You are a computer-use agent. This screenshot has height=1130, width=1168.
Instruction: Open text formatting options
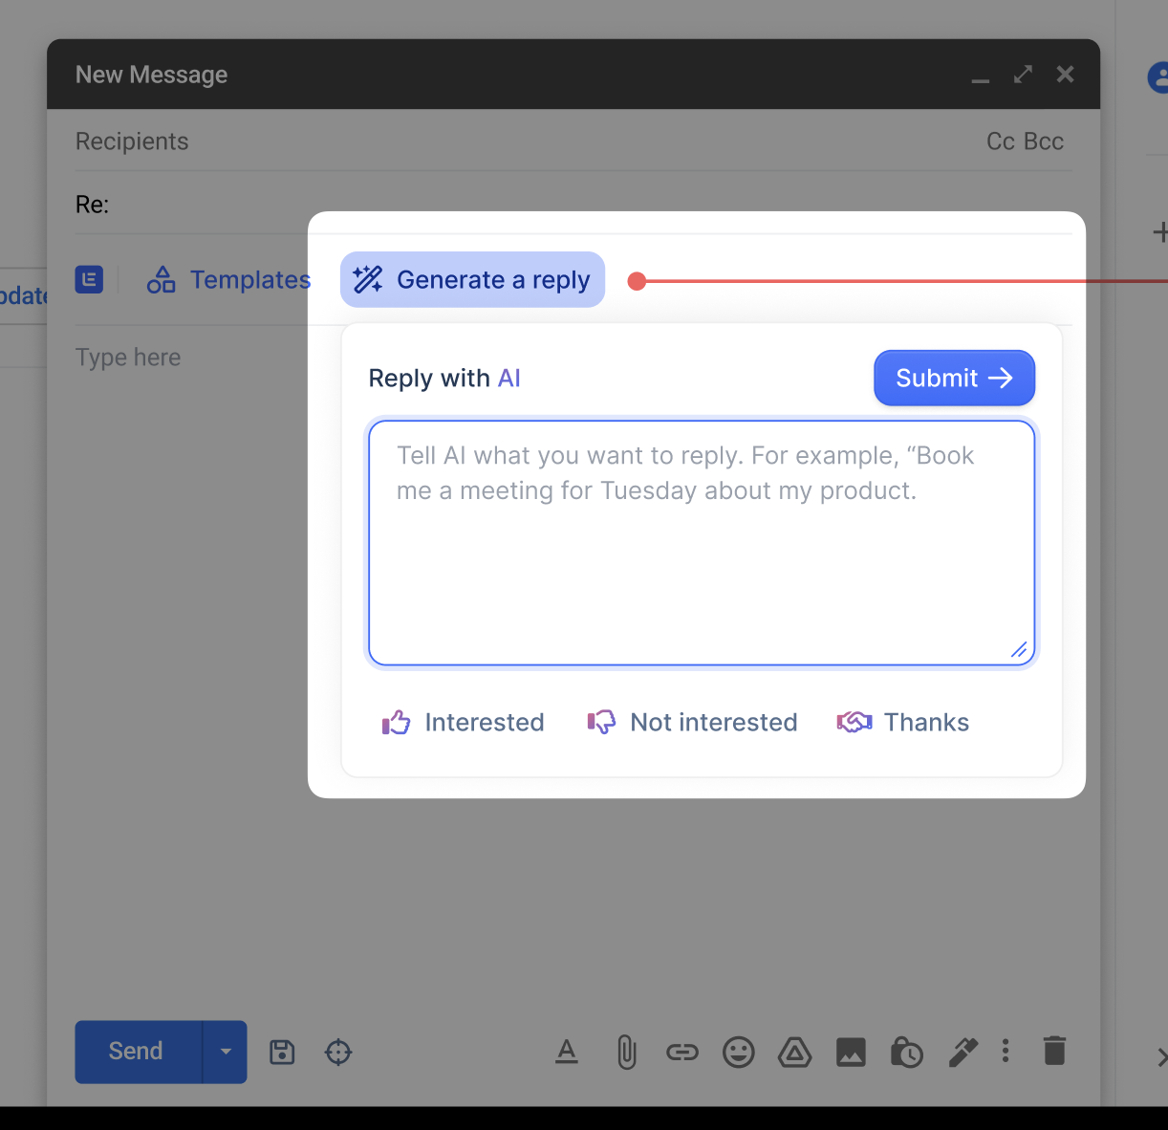click(x=567, y=1052)
